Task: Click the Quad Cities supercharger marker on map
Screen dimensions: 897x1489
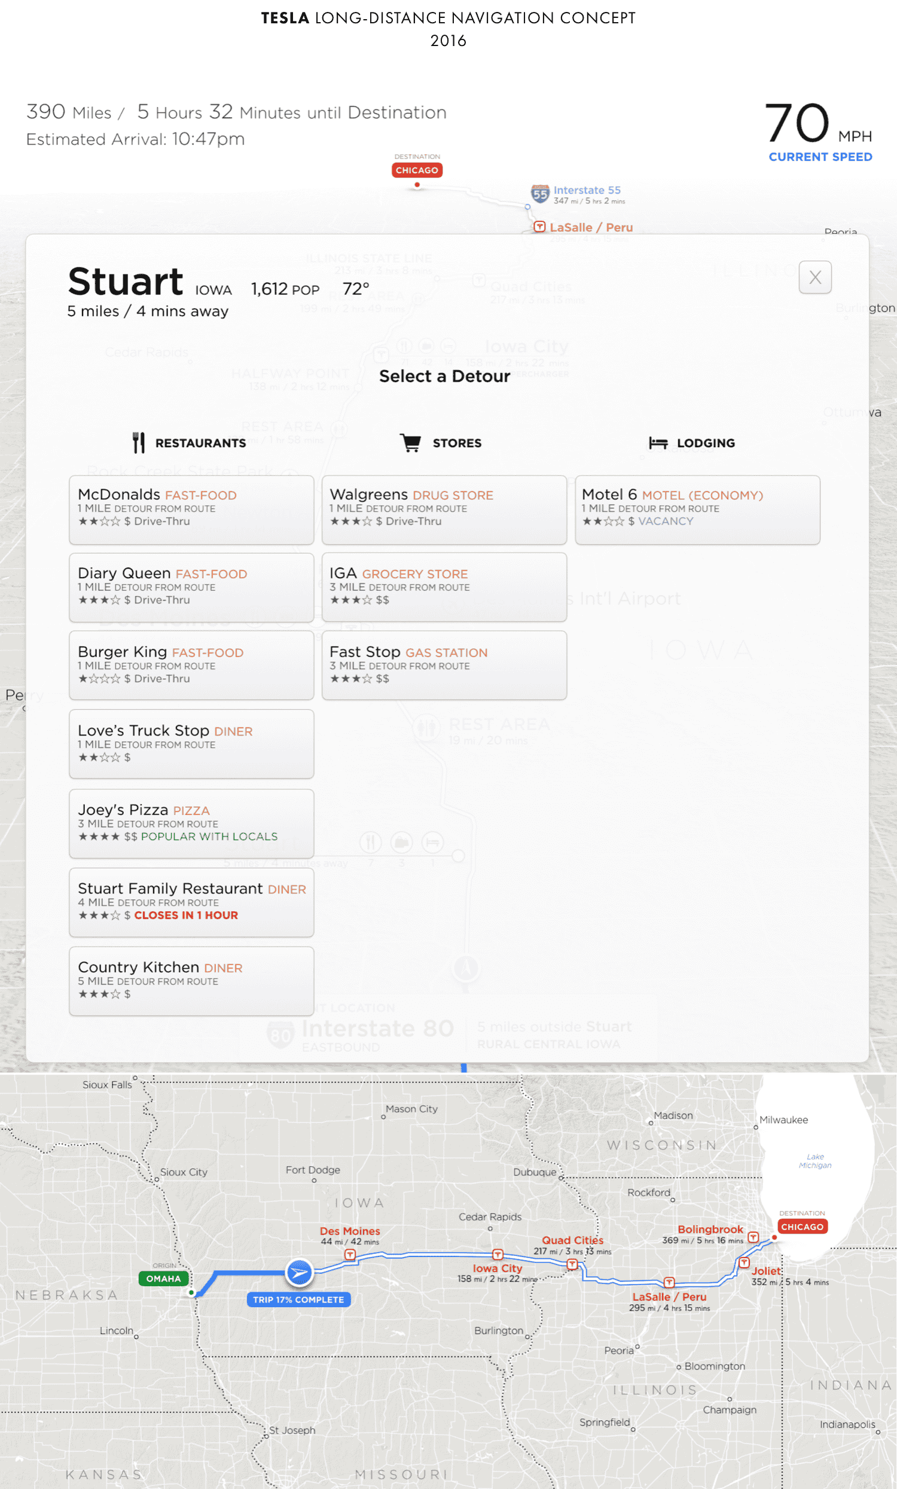Action: (572, 1264)
